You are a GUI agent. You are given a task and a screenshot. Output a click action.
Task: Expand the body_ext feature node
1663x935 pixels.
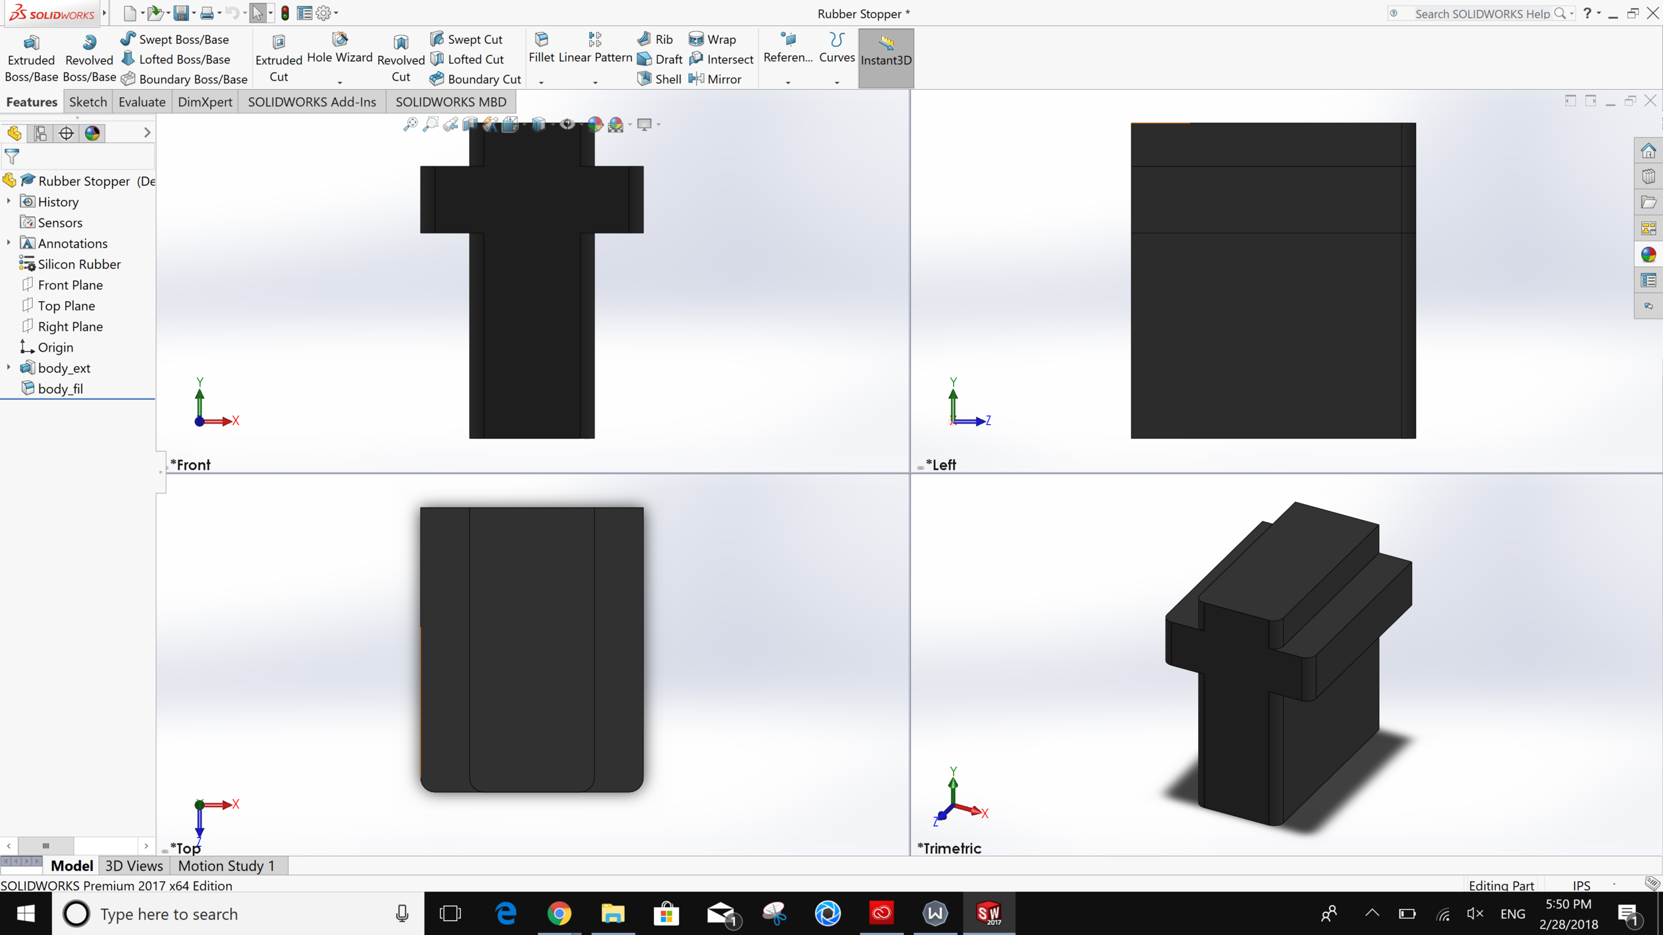point(9,368)
